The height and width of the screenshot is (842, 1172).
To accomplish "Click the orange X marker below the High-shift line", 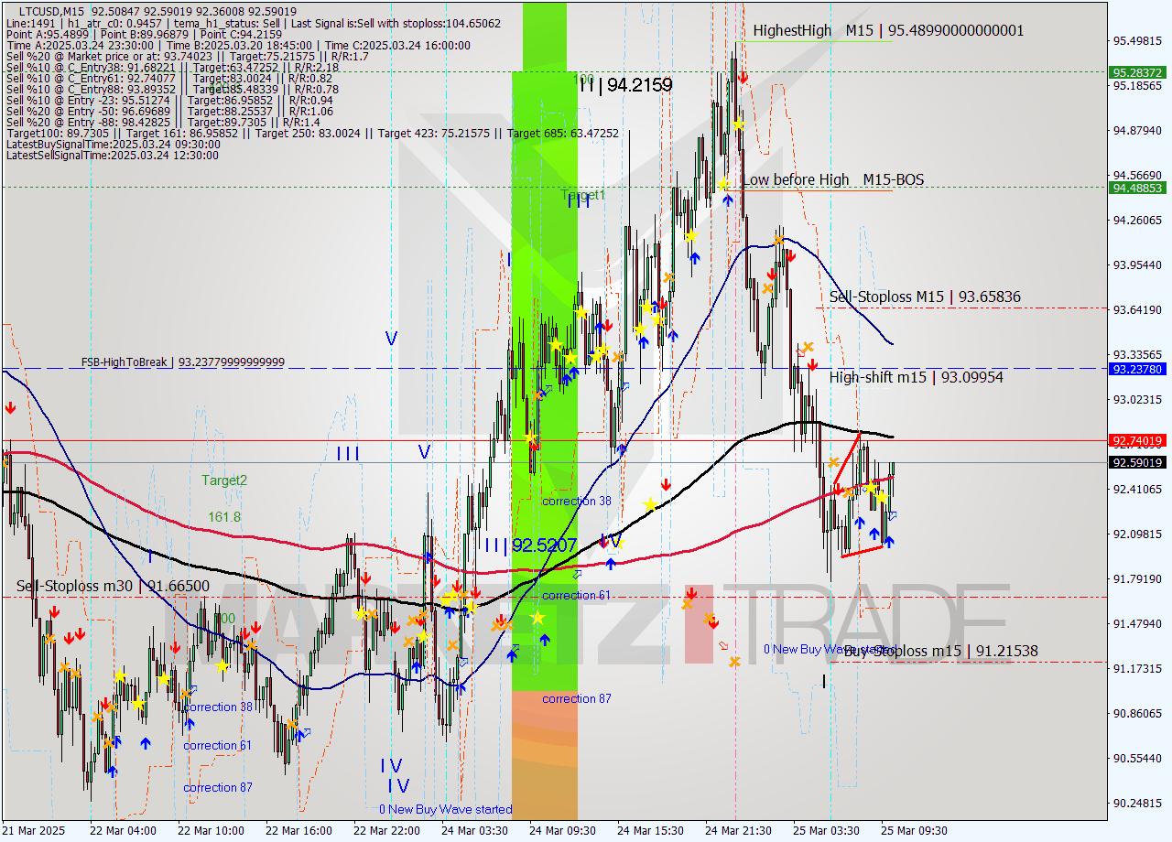I will coord(833,462).
